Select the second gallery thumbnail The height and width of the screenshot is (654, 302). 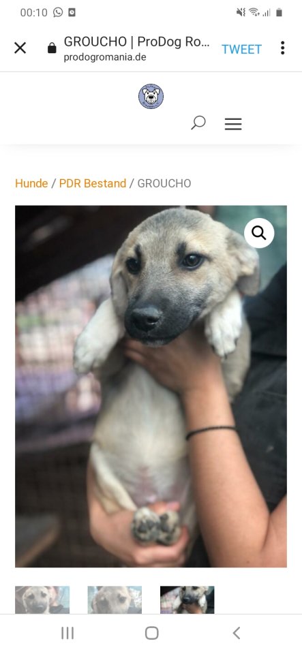point(115,599)
